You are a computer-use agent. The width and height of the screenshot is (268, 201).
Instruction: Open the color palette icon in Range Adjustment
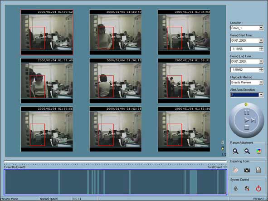click(258, 151)
